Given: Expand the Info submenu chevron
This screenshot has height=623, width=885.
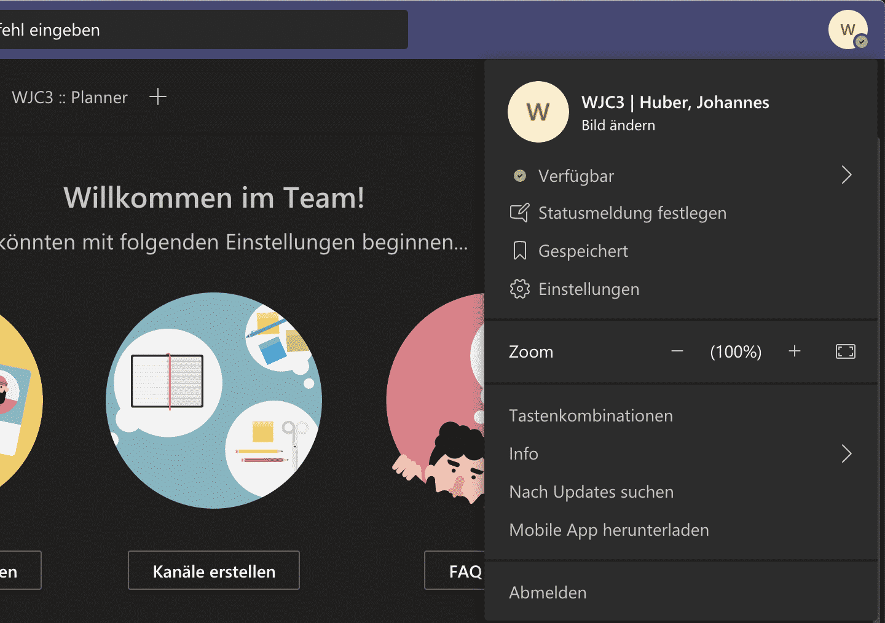Looking at the screenshot, I should coord(846,453).
